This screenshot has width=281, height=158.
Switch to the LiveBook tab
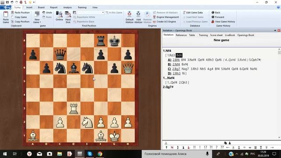click(x=230, y=35)
